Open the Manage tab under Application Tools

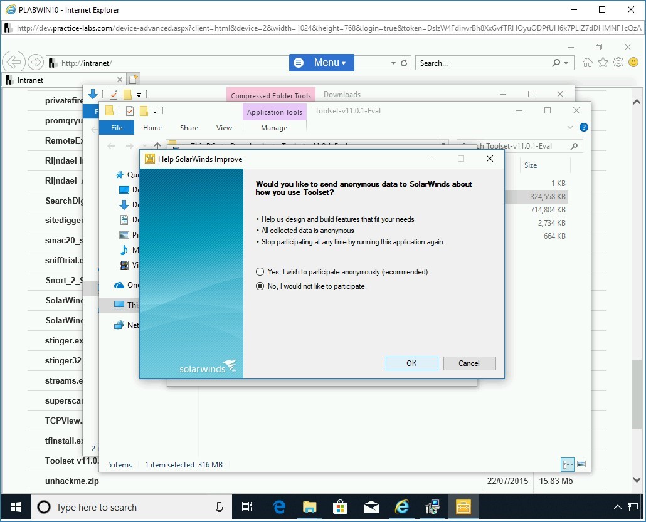[274, 128]
